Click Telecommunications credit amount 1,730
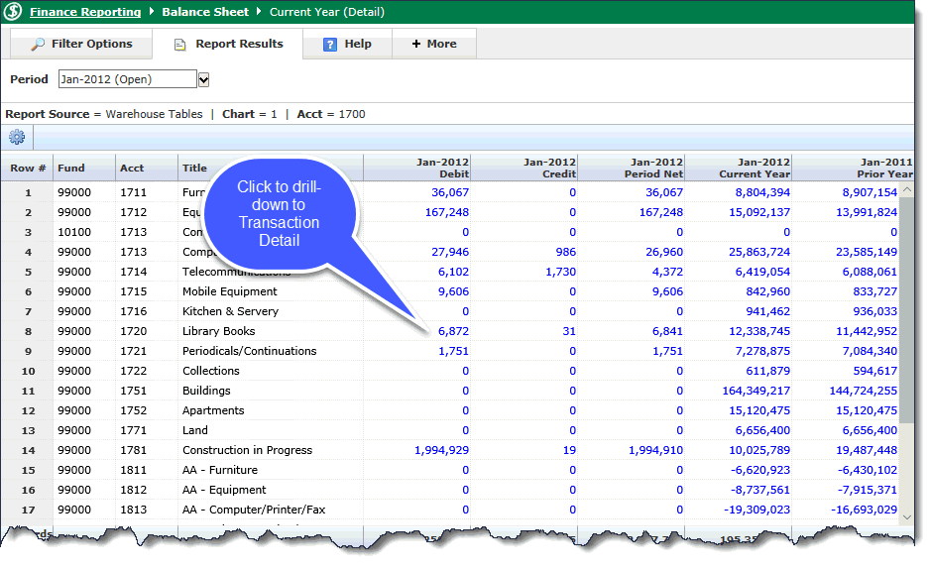 click(x=560, y=272)
